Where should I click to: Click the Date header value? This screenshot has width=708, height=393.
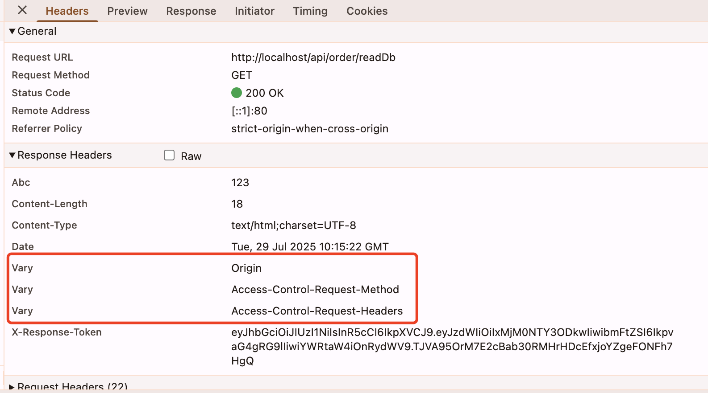(x=310, y=247)
